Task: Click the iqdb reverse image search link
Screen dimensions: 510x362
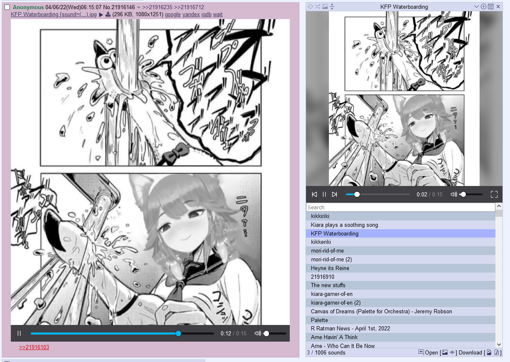Action: (x=206, y=15)
